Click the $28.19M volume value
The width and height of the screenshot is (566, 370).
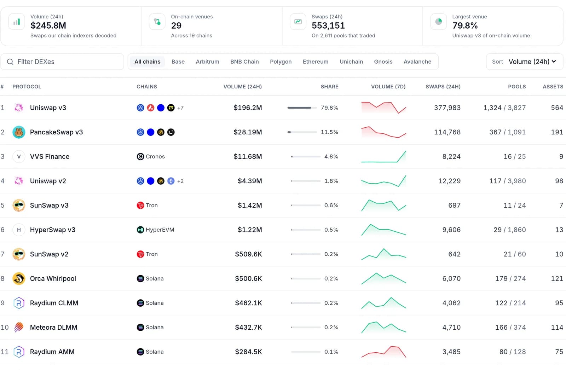(248, 132)
